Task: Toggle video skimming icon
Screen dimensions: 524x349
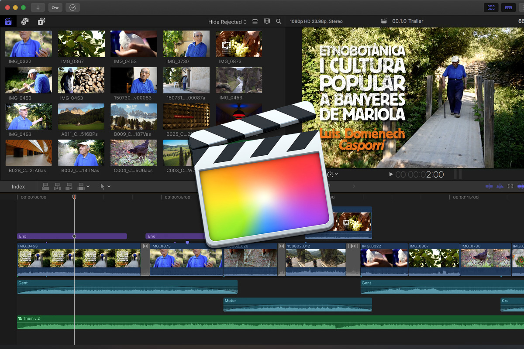Action: coord(489,186)
